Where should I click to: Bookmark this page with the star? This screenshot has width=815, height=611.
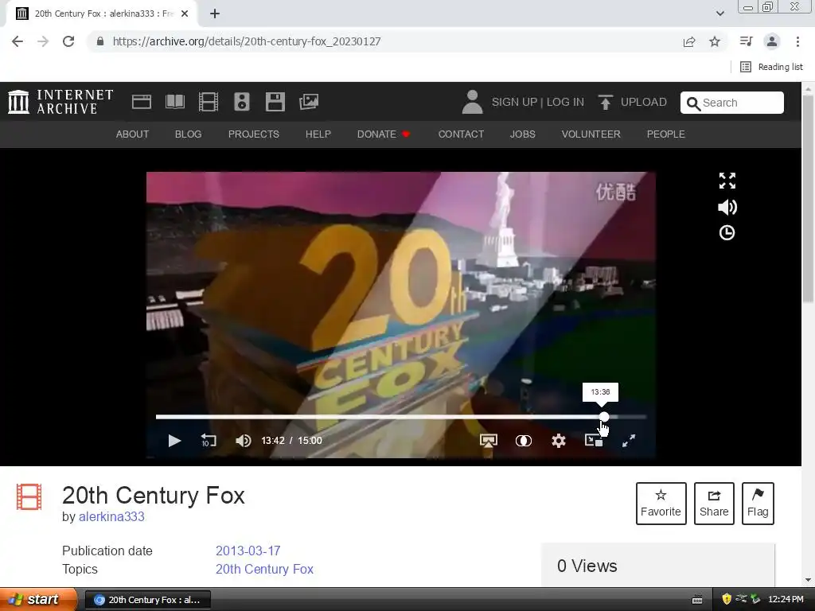(715, 41)
